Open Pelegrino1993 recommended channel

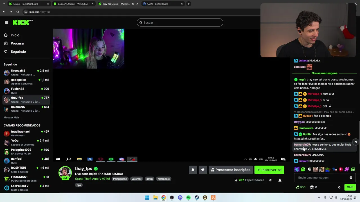tap(26, 151)
